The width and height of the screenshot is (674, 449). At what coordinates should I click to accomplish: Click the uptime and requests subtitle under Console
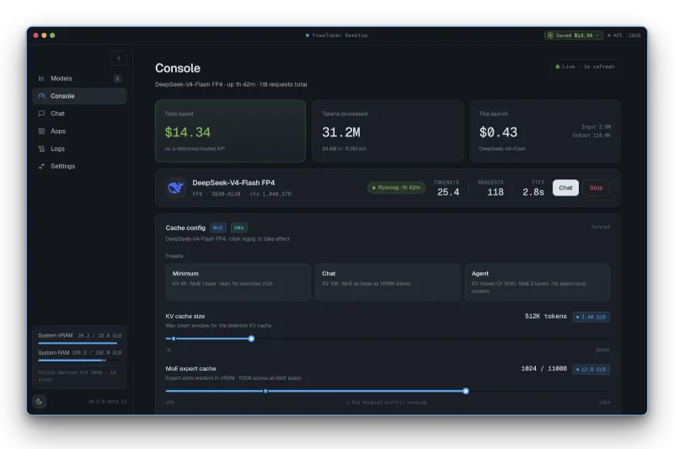pyautogui.click(x=231, y=84)
